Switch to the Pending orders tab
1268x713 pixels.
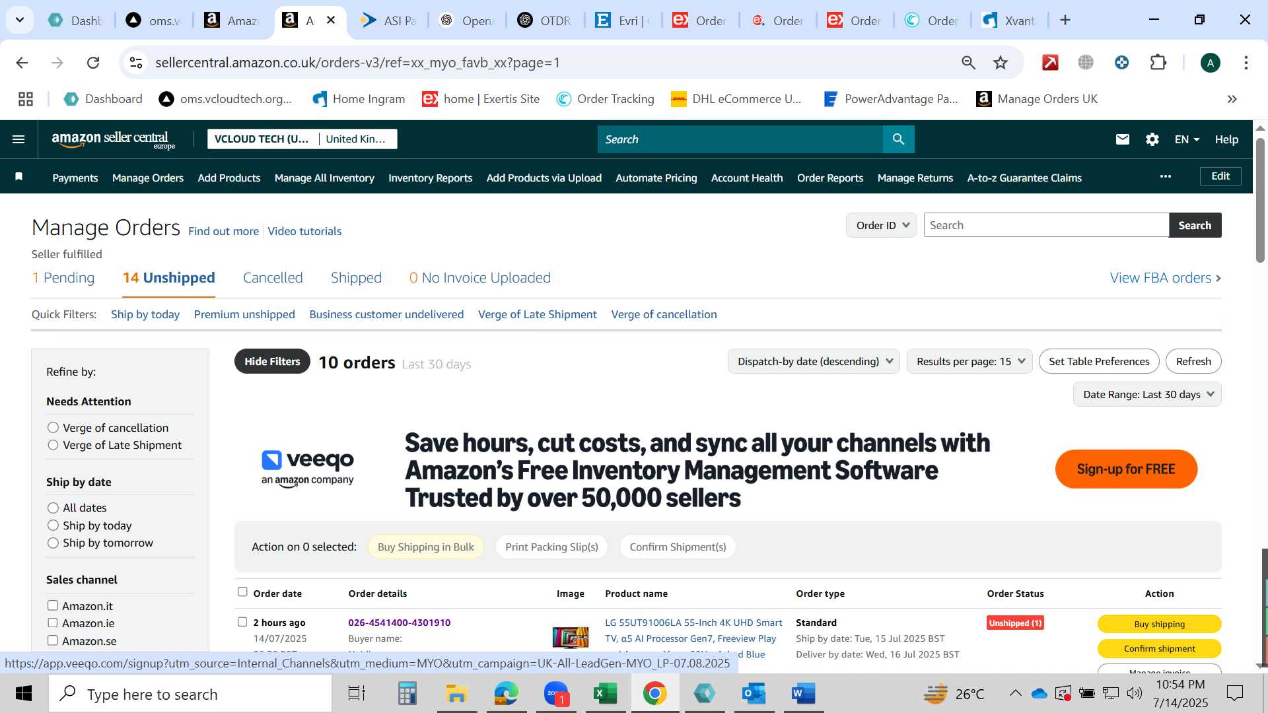[x=63, y=278]
